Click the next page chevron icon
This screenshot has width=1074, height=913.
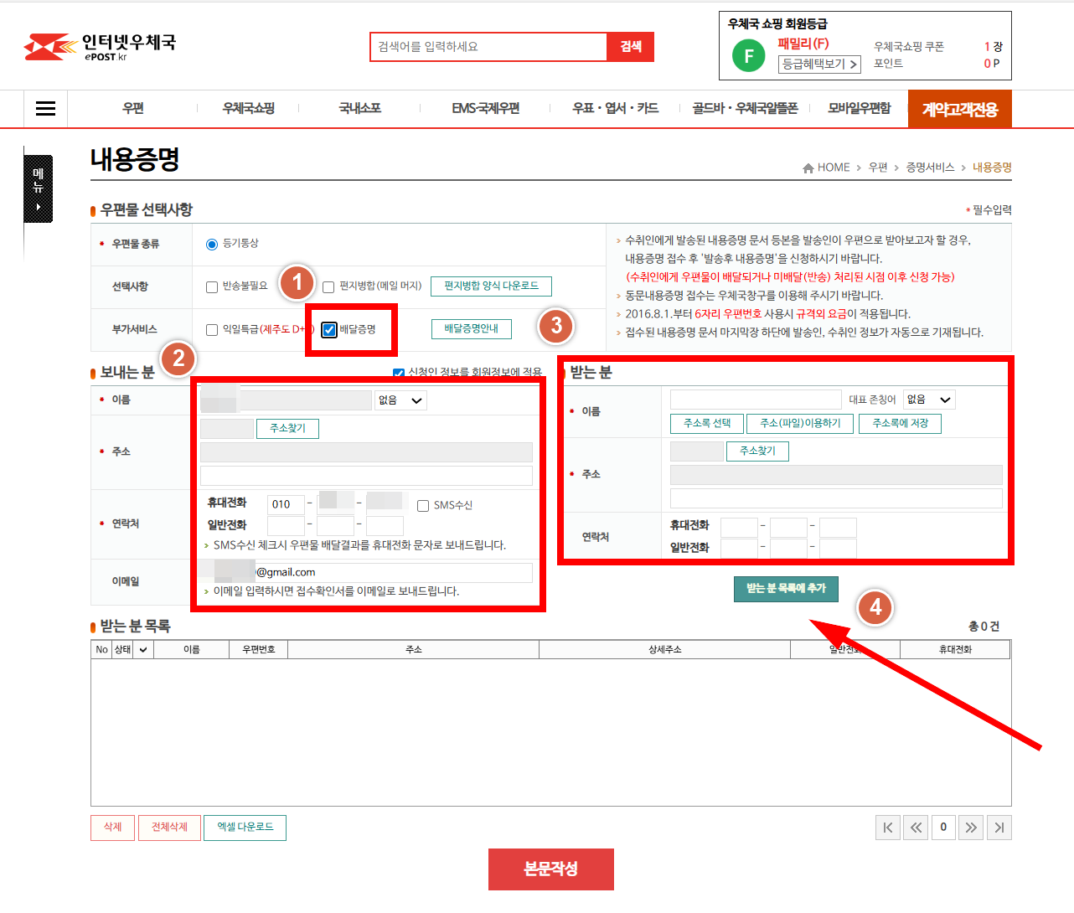coord(971,828)
